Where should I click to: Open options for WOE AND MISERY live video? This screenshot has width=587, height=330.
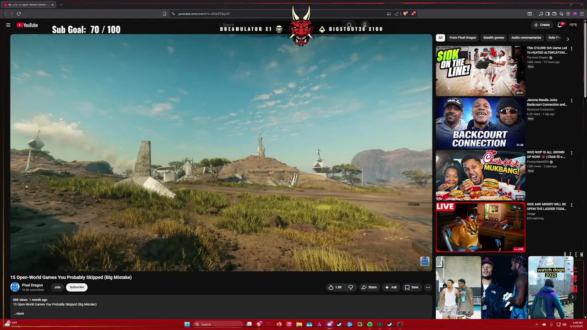(571, 205)
